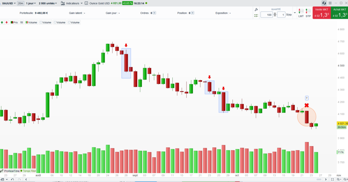Click the ProRealTime logo label

point(10,171)
